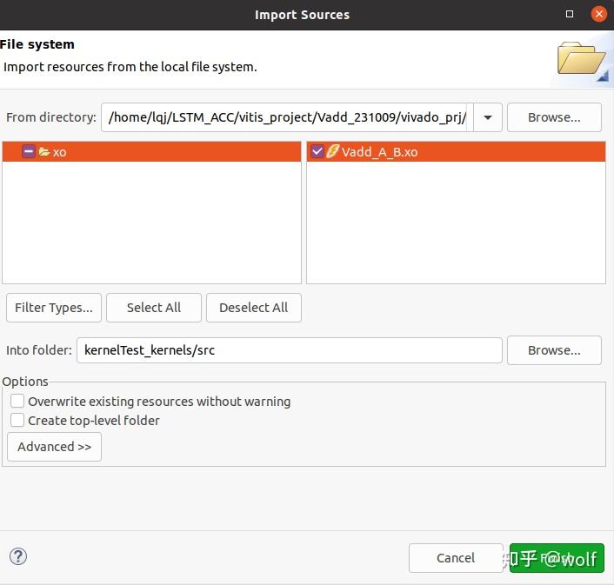Click the From directory path field
The width and height of the screenshot is (614, 585).
pyautogui.click(x=287, y=117)
